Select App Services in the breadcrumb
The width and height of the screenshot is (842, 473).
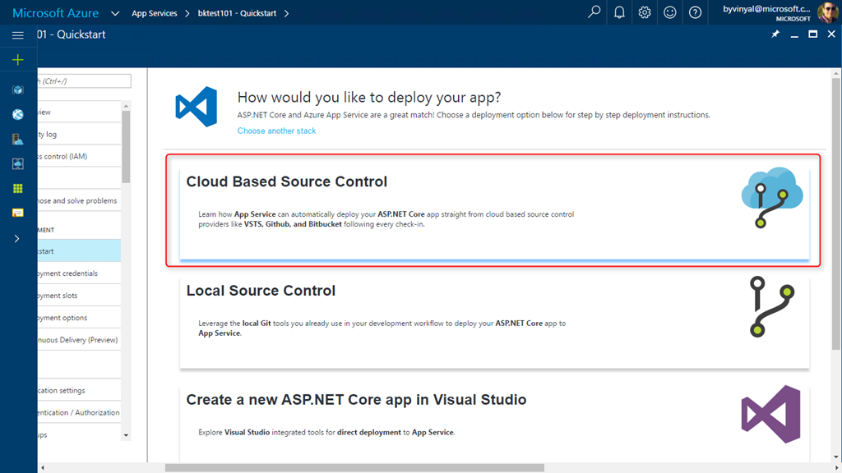[x=154, y=13]
